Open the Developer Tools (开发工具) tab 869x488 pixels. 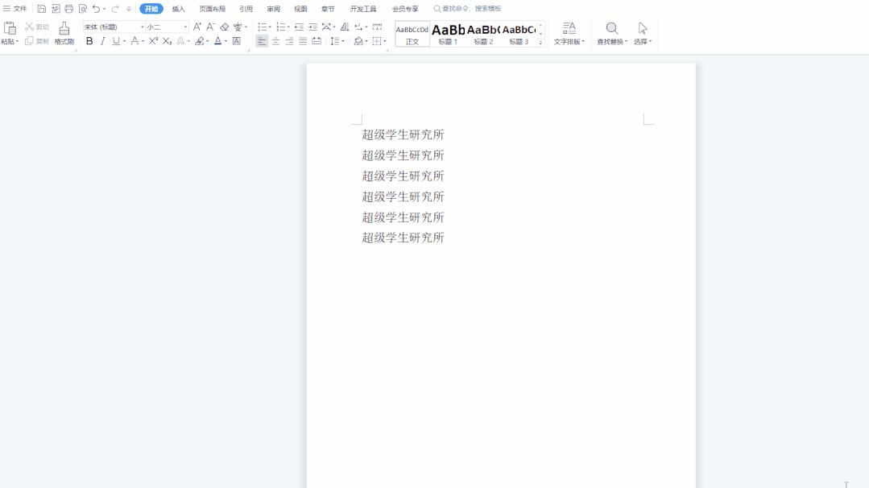point(363,9)
